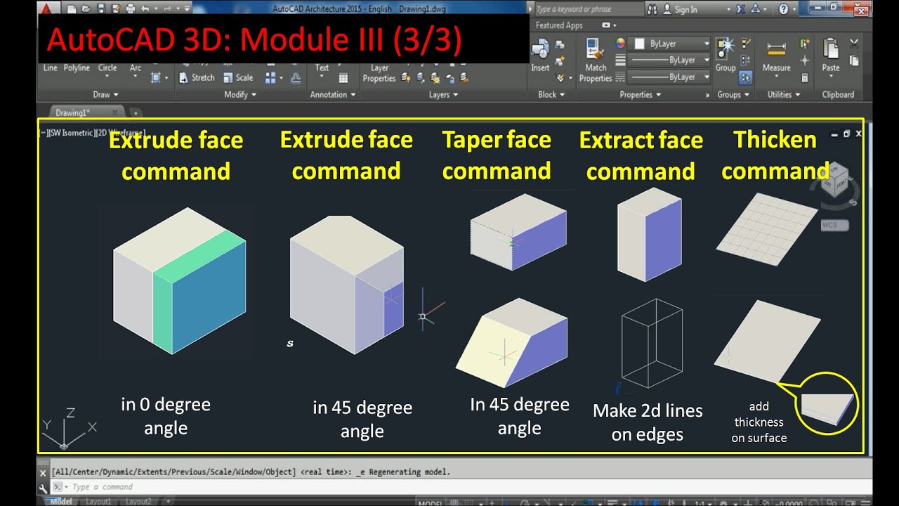The image size is (899, 506).
Task: Toggle Group Selection on/off in Groups panel
Action: click(x=745, y=78)
